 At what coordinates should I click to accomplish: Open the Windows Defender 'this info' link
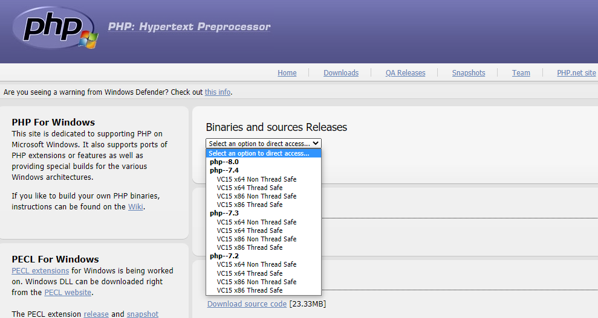[218, 92]
